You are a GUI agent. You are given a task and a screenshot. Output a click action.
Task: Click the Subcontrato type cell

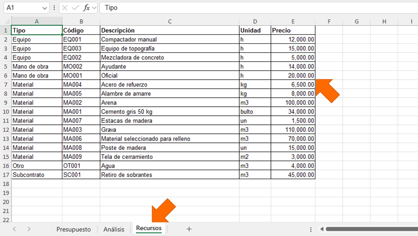37,175
